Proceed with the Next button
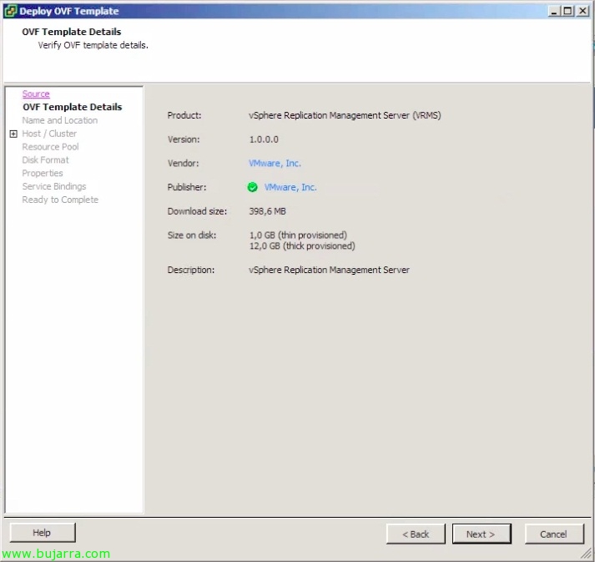Viewport: 595px width, 562px height. 482,534
